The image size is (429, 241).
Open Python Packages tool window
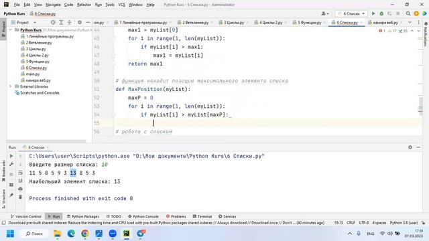point(83,216)
